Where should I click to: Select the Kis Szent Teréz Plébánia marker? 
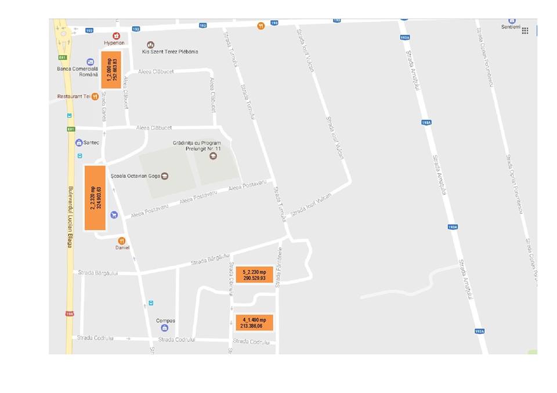(151, 45)
